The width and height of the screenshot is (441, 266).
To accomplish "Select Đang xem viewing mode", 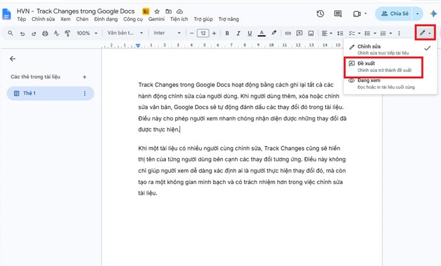I will (390, 84).
